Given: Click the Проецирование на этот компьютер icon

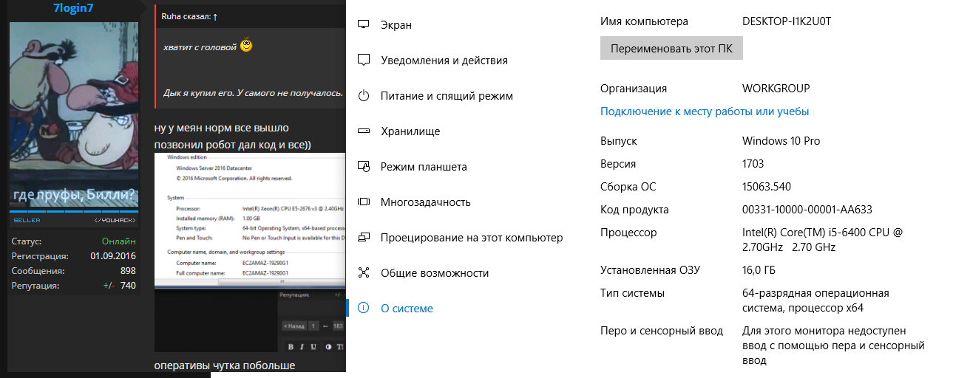Looking at the screenshot, I should pos(363,238).
